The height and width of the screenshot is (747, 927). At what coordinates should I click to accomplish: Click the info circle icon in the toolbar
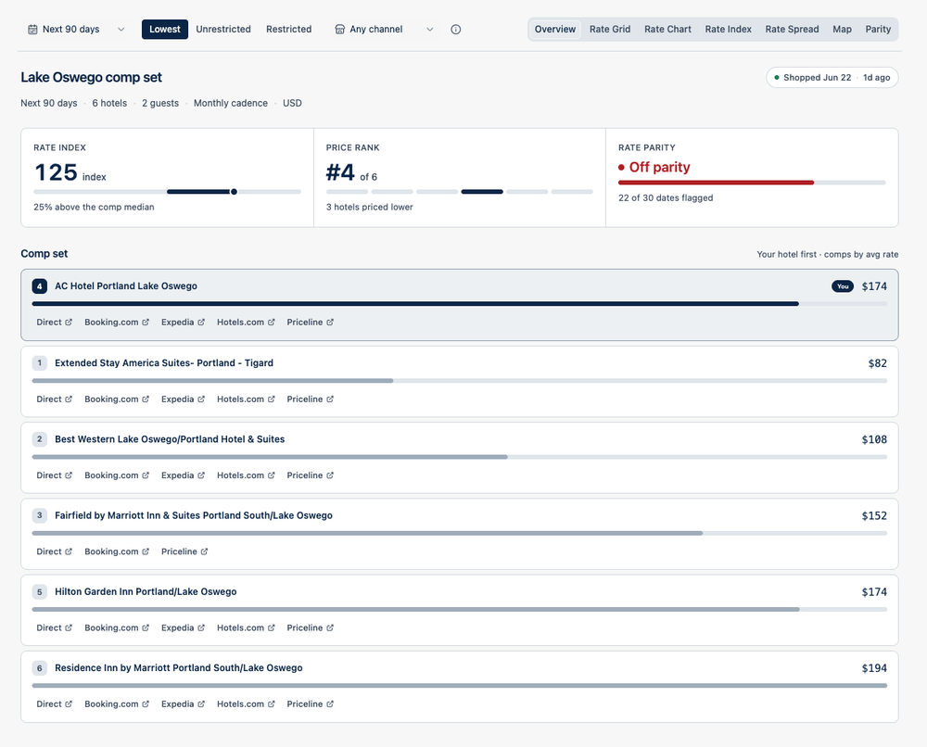pos(456,29)
